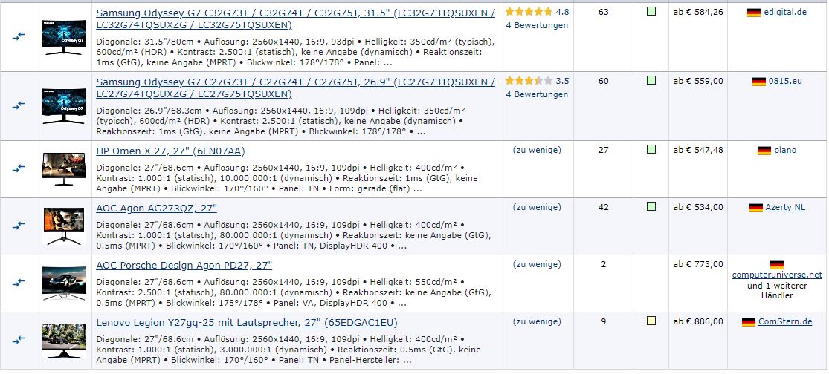Viewport: 829px width, 374px height.
Task: Click compare arrows icon for AOC Agon AG273QZ
Action: pyautogui.click(x=19, y=226)
